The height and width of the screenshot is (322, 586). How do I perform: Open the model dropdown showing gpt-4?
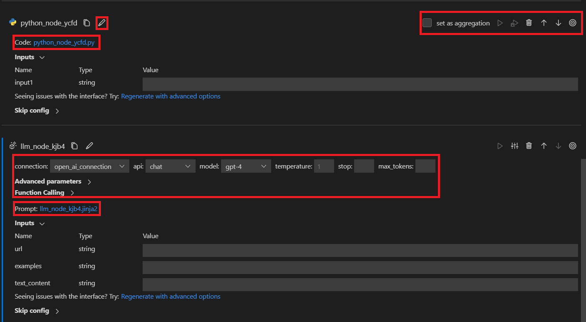pyautogui.click(x=246, y=166)
